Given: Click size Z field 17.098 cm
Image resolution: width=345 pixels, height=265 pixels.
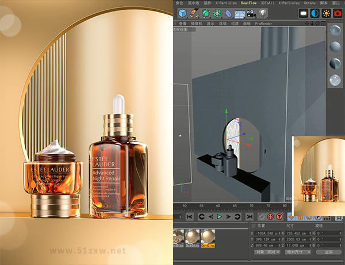Looking at the screenshot, I should tap(298, 245).
